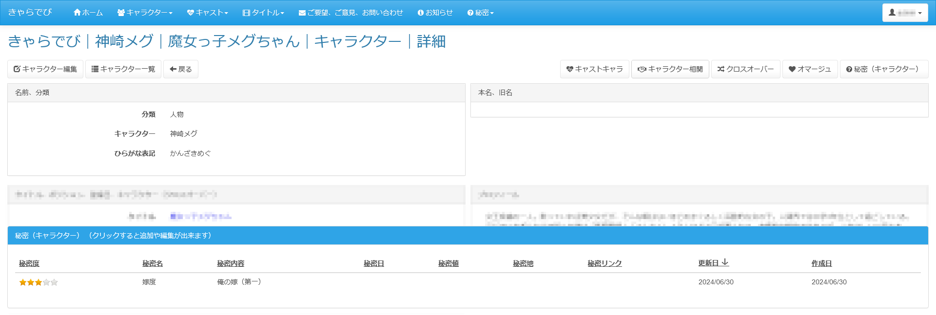Open the キャラクター一覧 list button
The height and width of the screenshot is (315, 936).
[123, 69]
